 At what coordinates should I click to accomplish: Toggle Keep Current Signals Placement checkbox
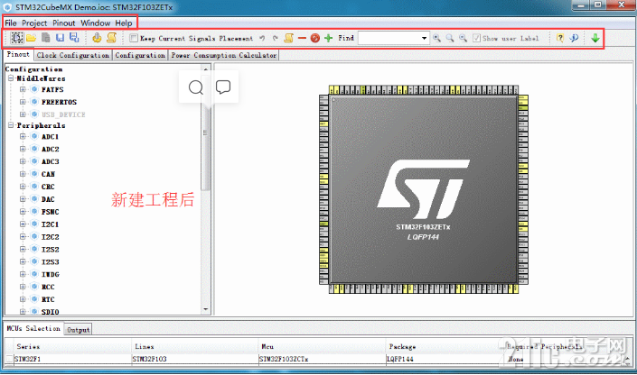133,38
